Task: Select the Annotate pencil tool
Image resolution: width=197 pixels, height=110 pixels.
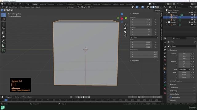Action: click(3, 42)
